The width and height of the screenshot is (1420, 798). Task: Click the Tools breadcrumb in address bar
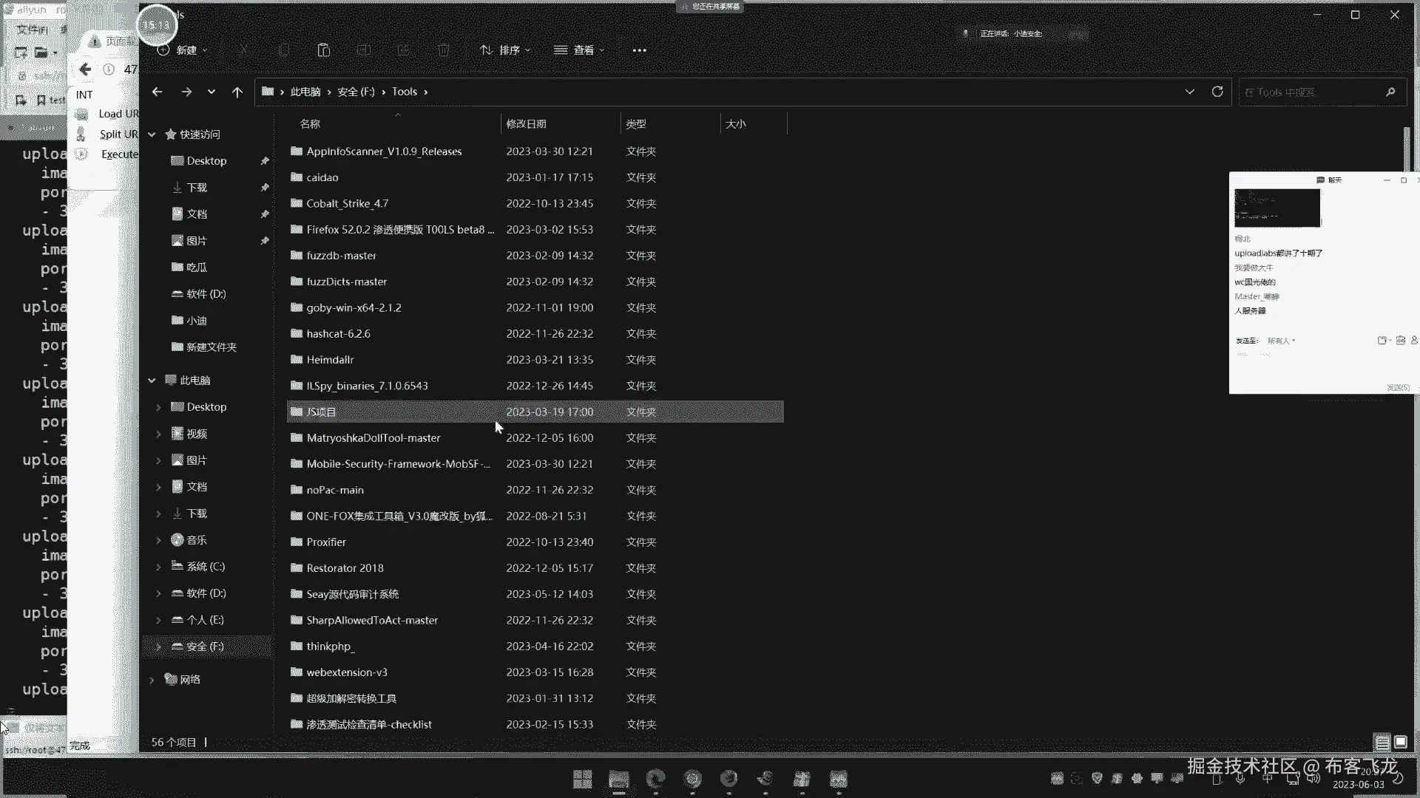tap(405, 92)
